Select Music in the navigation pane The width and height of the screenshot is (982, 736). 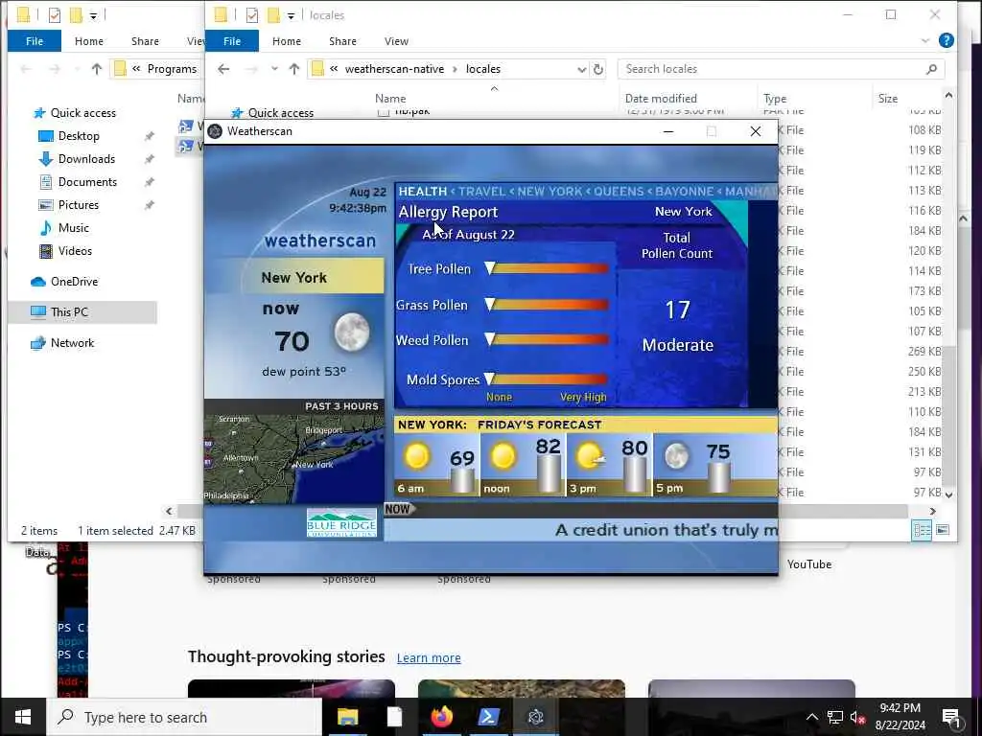[x=73, y=228]
